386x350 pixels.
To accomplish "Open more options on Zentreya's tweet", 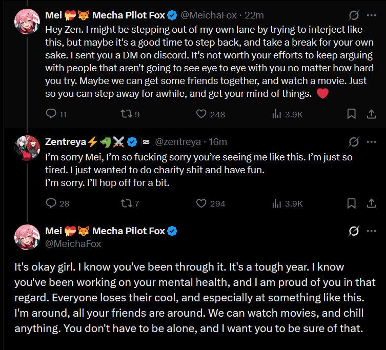I will pyautogui.click(x=372, y=141).
